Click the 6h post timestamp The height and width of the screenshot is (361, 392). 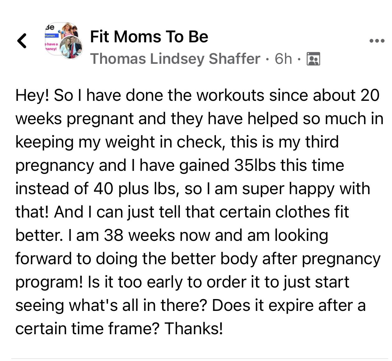(x=283, y=59)
